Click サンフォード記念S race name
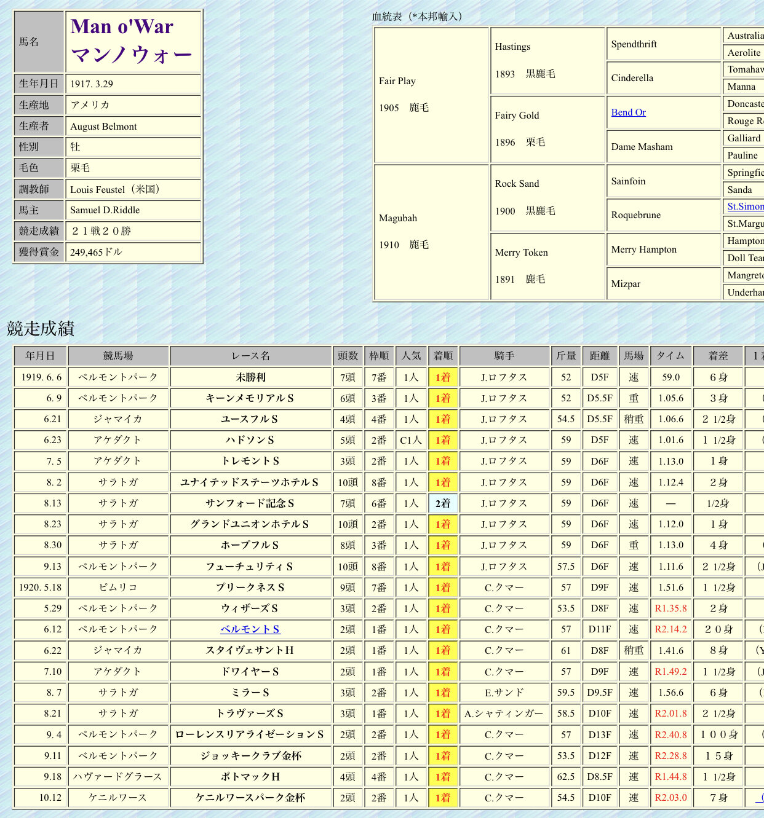 [x=250, y=503]
